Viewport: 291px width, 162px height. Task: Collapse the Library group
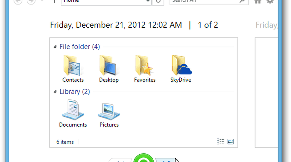[55, 92]
